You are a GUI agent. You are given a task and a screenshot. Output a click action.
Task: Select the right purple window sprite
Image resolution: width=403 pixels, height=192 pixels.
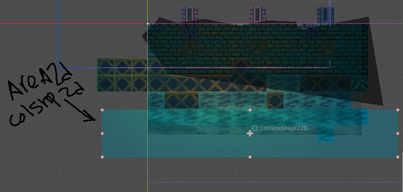point(325,14)
